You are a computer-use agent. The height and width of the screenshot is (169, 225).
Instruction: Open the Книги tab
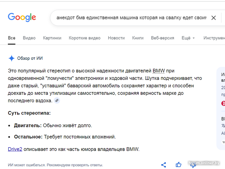pyautogui.click(x=138, y=38)
